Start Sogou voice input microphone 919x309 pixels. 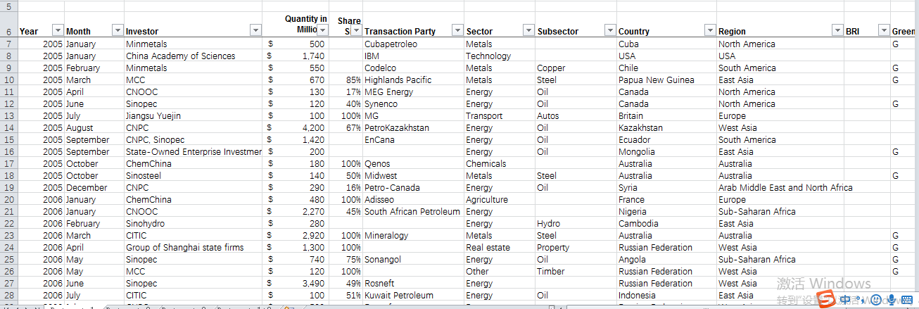coord(891,300)
